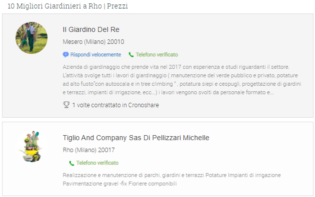
Task: Open Il Giardino Del Re profile photo
Action: 31,38
